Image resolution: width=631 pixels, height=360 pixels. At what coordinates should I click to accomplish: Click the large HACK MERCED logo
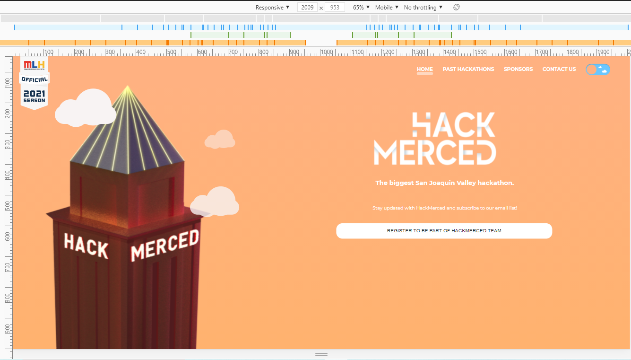tap(435, 139)
